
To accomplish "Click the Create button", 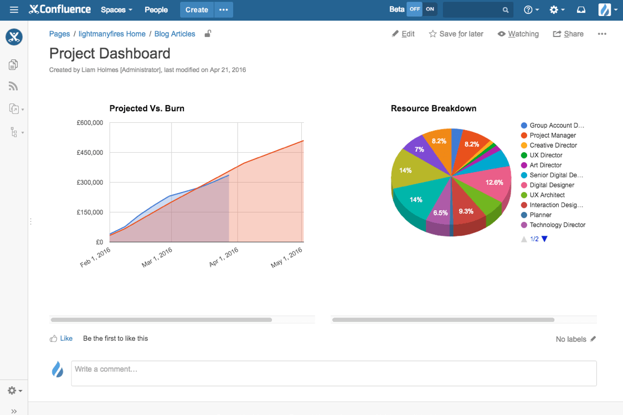I will point(197,9).
